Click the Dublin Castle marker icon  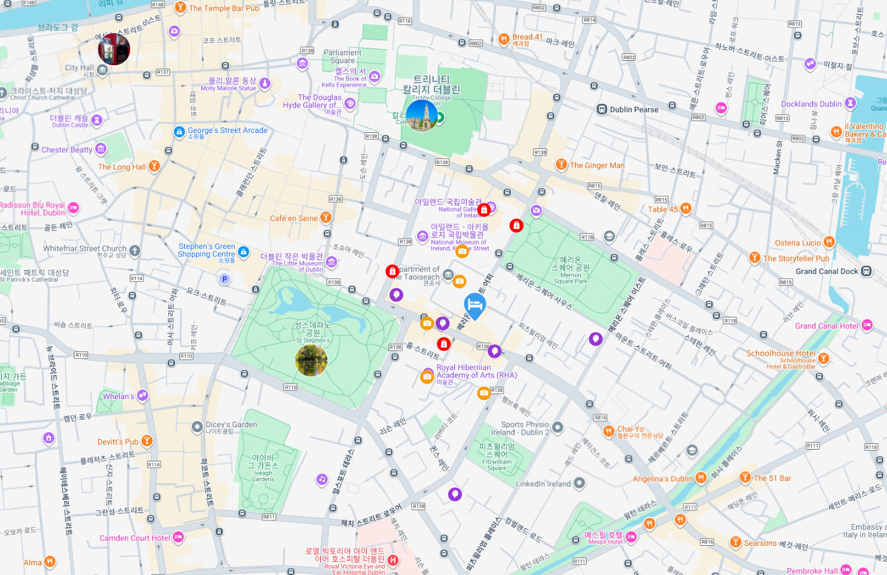tap(97, 120)
